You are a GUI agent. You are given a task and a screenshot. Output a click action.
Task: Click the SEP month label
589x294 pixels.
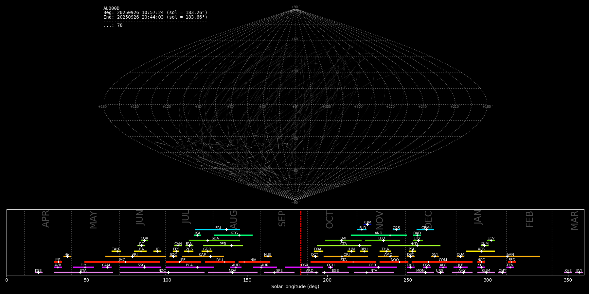coord(282,219)
